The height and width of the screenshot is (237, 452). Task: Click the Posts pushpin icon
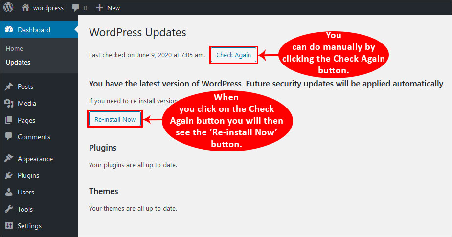tap(9, 86)
